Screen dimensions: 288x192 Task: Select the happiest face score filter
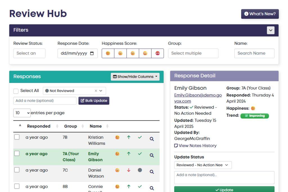tap(108, 53)
